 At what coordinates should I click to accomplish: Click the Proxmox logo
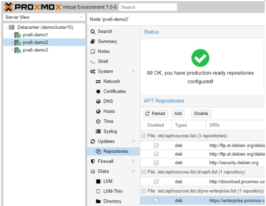pos(32,7)
